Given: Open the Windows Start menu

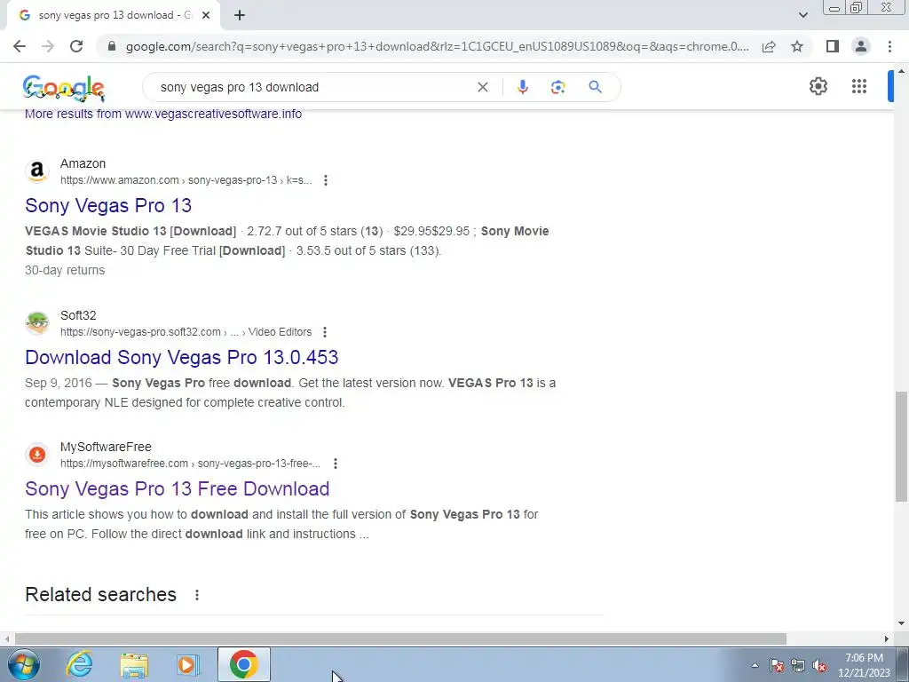Looking at the screenshot, I should click(x=24, y=664).
